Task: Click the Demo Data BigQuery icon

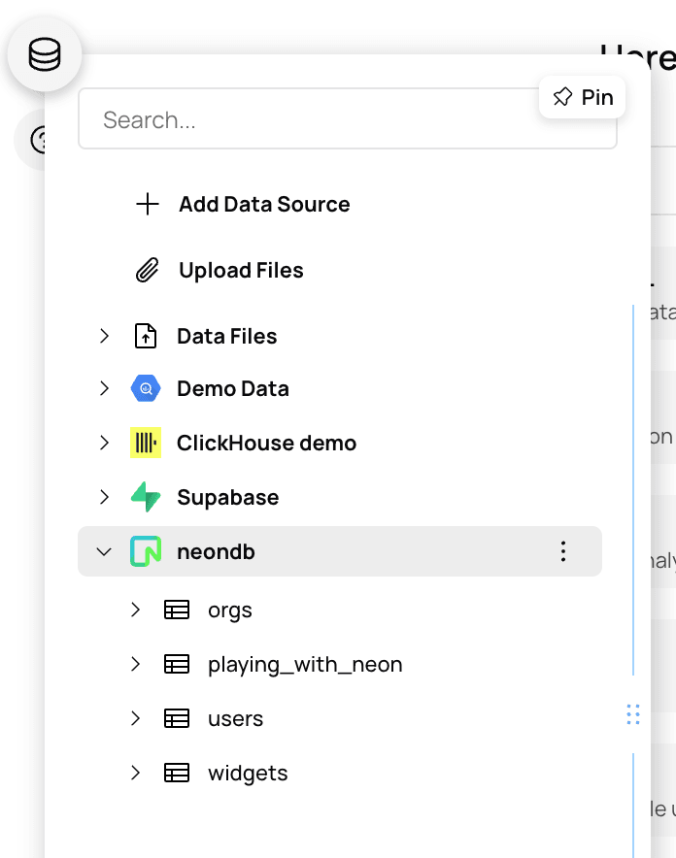Action: (145, 389)
